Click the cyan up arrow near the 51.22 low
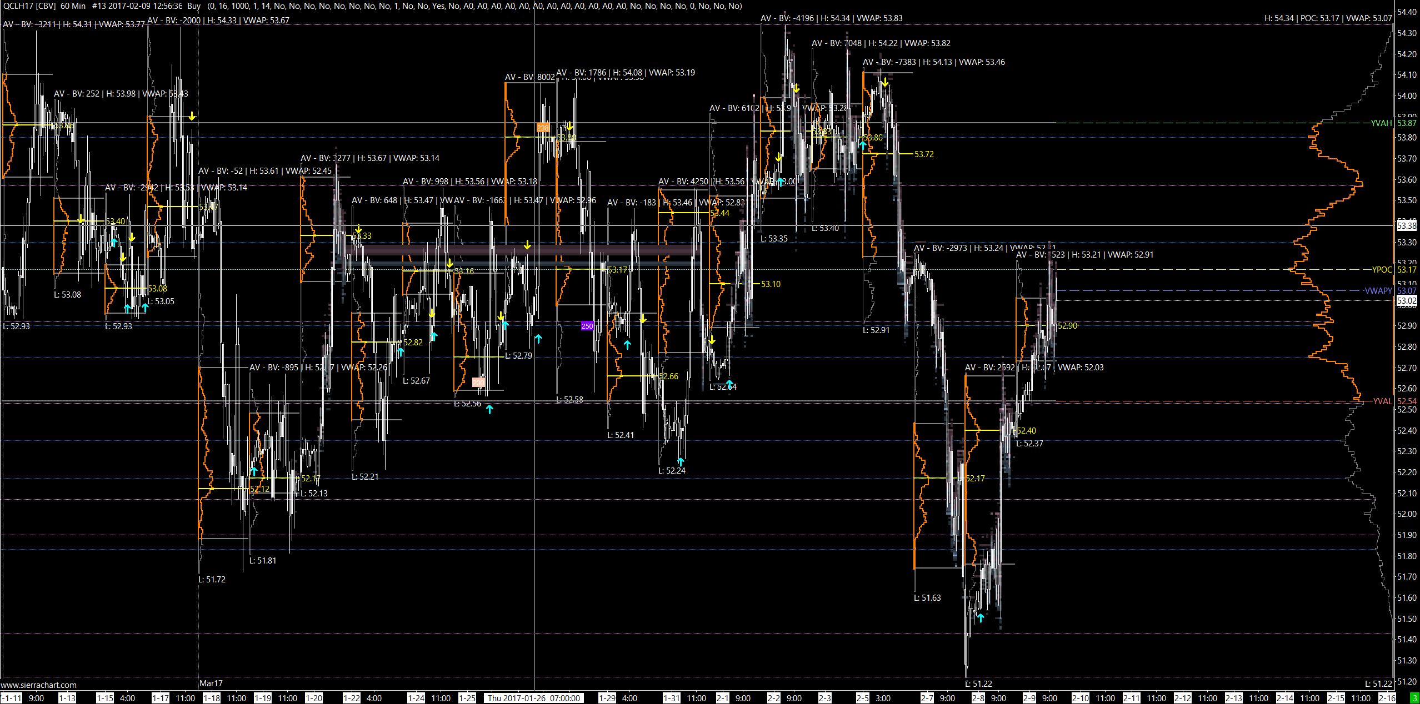Image resolution: width=1420 pixels, height=704 pixels. pos(981,617)
